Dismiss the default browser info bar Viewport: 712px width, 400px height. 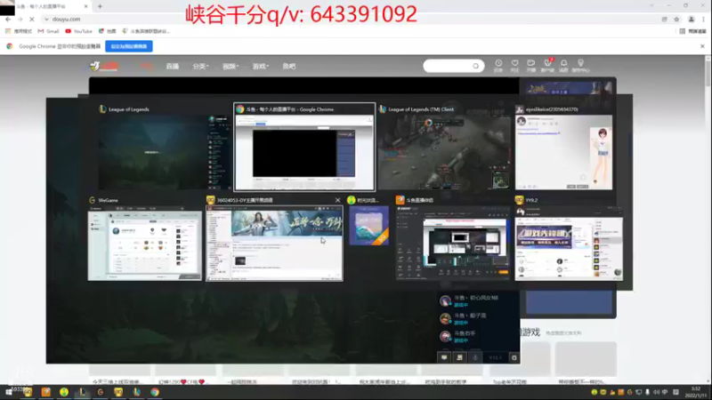pyautogui.click(x=702, y=46)
